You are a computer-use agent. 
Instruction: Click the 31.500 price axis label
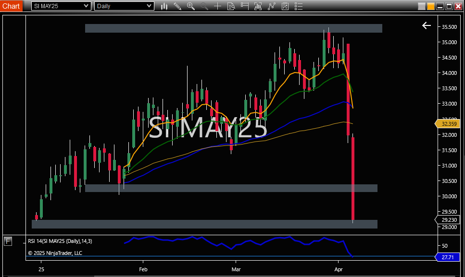coord(449,150)
